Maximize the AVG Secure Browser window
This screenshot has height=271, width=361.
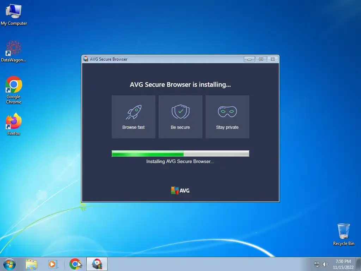click(x=261, y=59)
